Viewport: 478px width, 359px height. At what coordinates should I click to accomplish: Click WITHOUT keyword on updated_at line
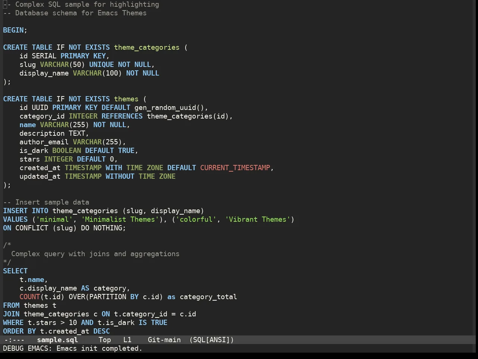[120, 177]
